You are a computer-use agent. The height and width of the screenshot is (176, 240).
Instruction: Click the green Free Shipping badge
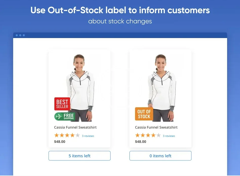[x=65, y=116]
